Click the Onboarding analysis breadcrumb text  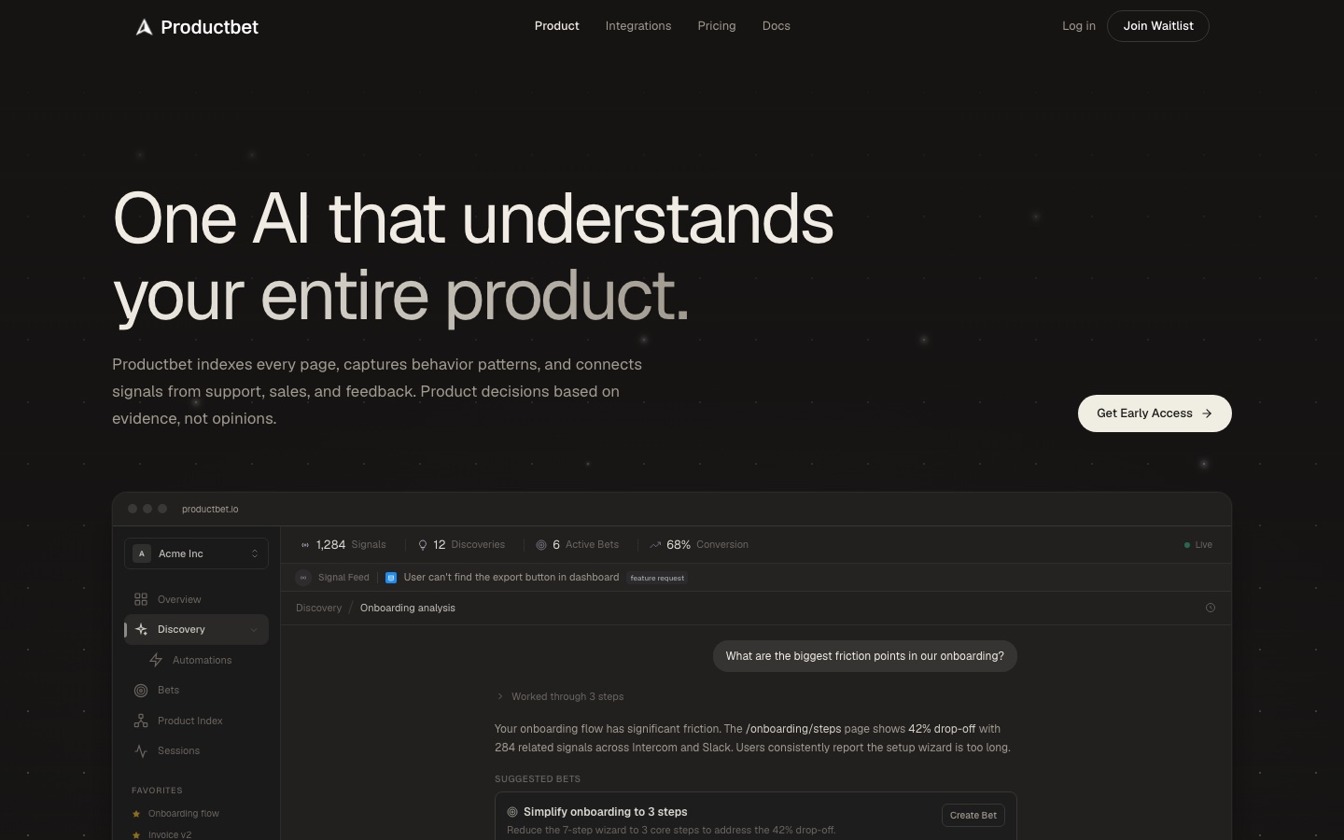tap(408, 608)
